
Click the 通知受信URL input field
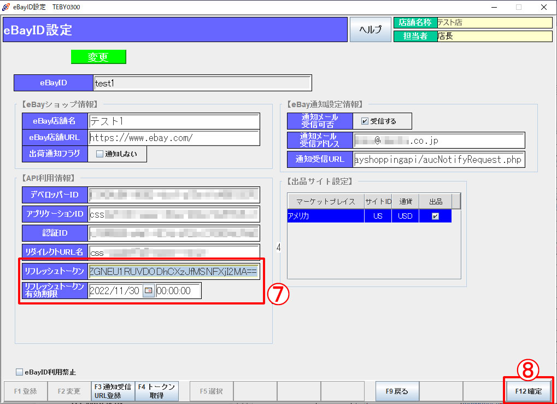pos(439,160)
